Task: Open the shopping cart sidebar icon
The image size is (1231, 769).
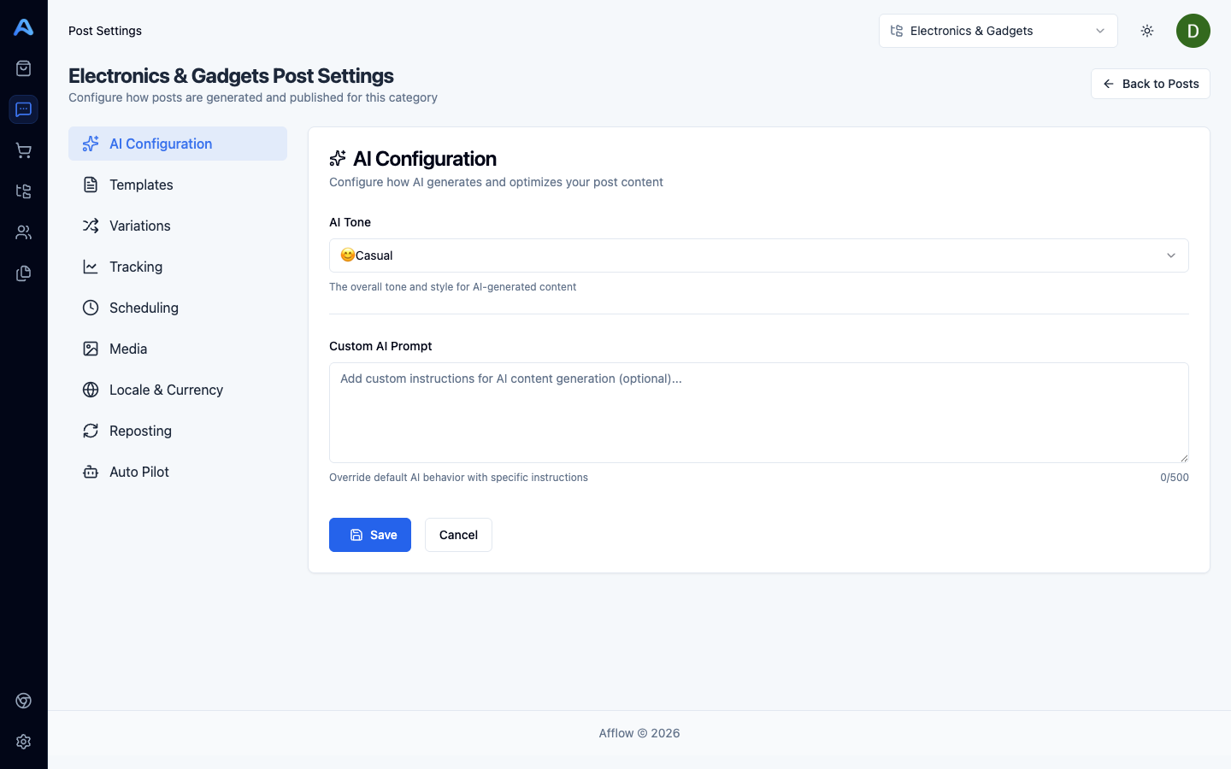Action: [x=24, y=150]
